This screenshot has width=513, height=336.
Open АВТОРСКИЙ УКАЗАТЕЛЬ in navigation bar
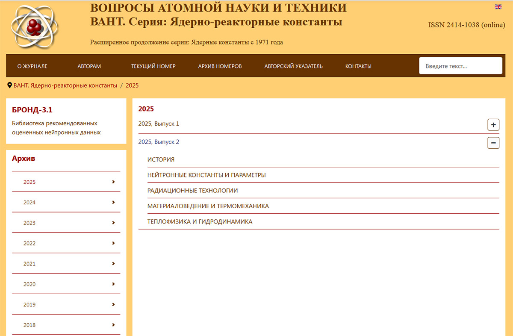(293, 66)
